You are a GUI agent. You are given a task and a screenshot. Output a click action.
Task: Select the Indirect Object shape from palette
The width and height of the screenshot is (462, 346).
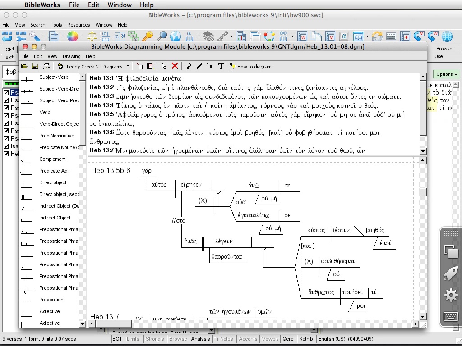(x=55, y=218)
